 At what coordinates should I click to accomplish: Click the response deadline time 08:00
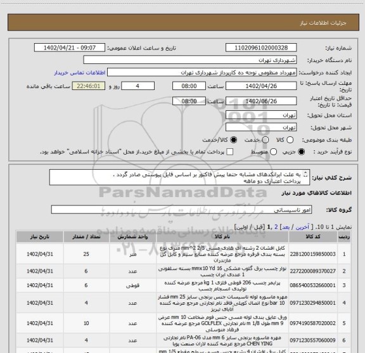pyautogui.click(x=189, y=86)
